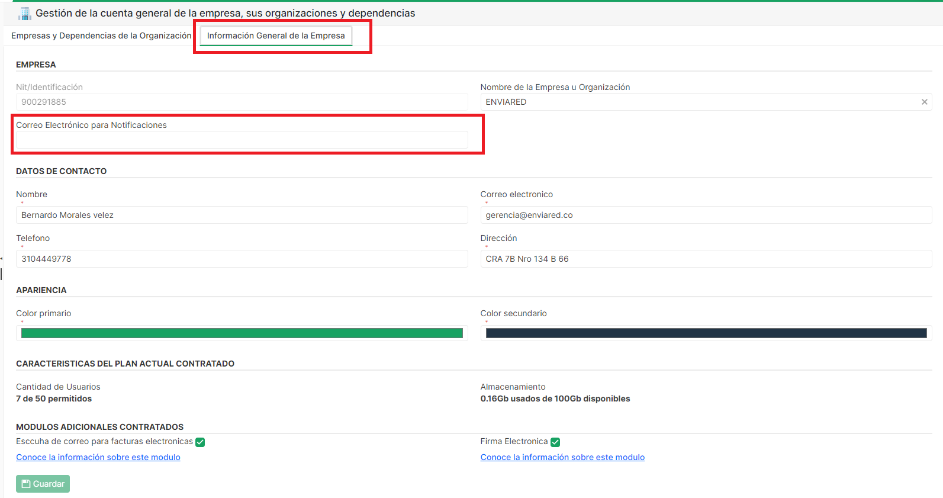Focus the contact Nombre field
Screen dimensions: 943x498
(x=242, y=215)
